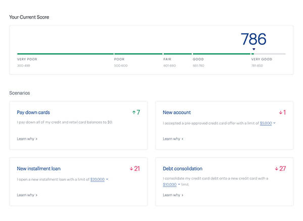This screenshot has height=221, width=303.
Task: Select the Good segment of the score bar
Action: [221, 54]
